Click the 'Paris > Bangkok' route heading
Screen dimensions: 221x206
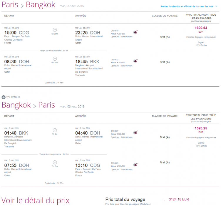28,5
